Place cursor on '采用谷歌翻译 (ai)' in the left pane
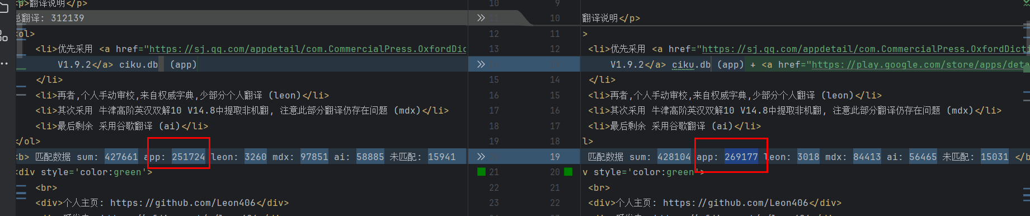The width and height of the screenshot is (1030, 216). point(139,126)
